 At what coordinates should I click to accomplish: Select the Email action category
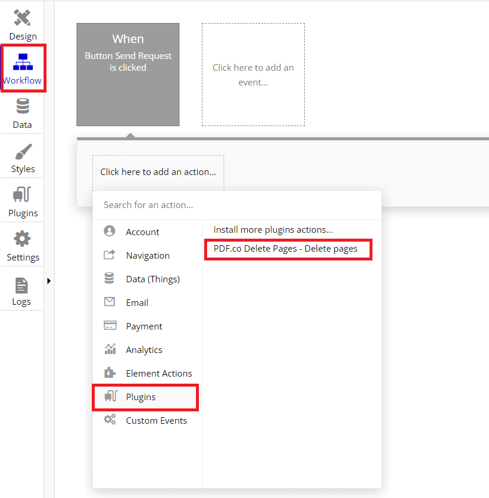(x=137, y=303)
